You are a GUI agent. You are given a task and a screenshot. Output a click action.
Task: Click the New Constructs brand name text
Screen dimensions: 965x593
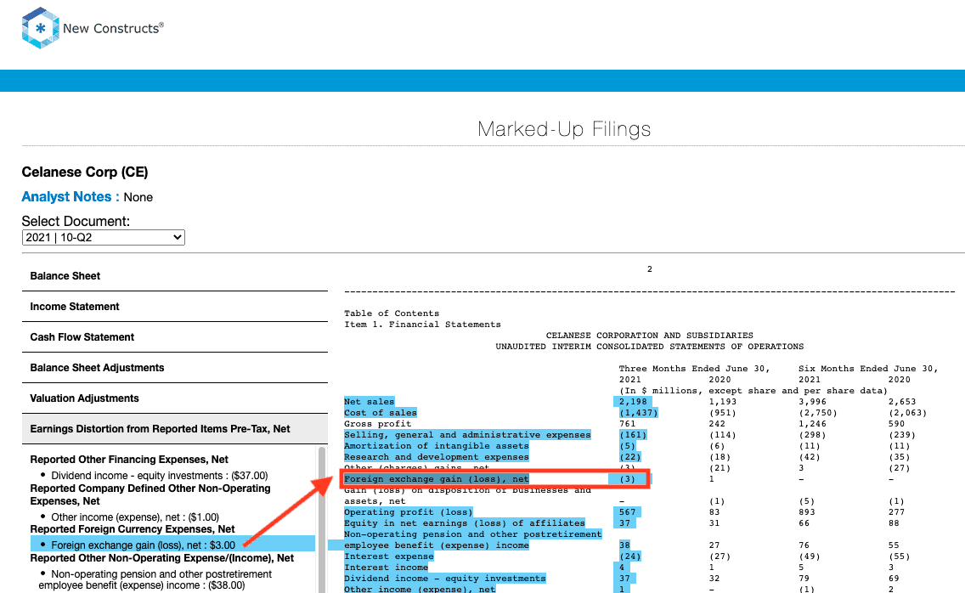113,28
